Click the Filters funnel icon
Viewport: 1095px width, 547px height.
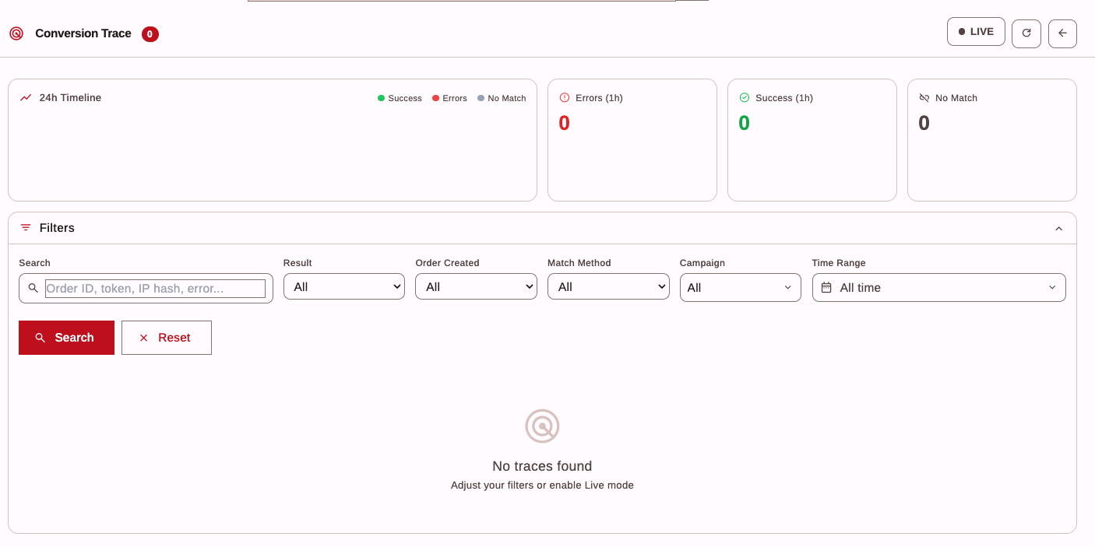pos(26,228)
